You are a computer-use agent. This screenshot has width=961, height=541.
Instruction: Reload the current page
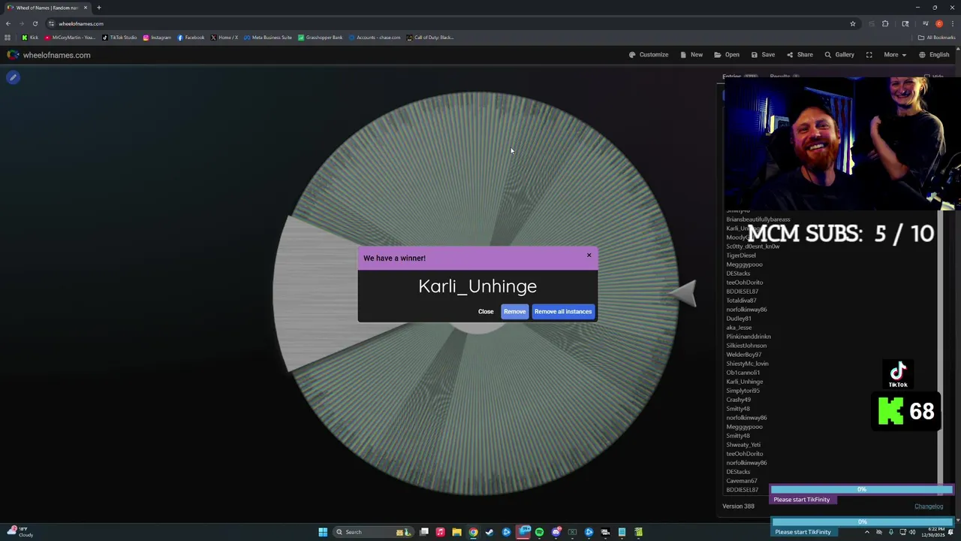pyautogui.click(x=35, y=23)
